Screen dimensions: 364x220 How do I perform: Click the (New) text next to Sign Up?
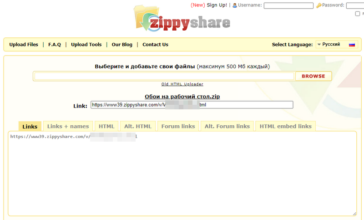click(198, 5)
